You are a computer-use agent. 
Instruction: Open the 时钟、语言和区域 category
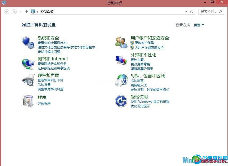(x=148, y=76)
